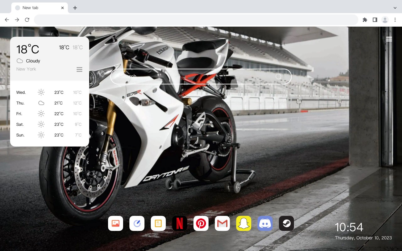This screenshot has width=402, height=251.
Task: Click Thursday's 12°C low temperature
Action: [x=77, y=103]
